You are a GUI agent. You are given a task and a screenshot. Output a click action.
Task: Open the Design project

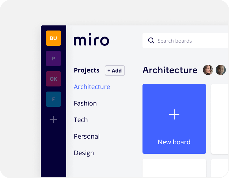click(x=84, y=153)
